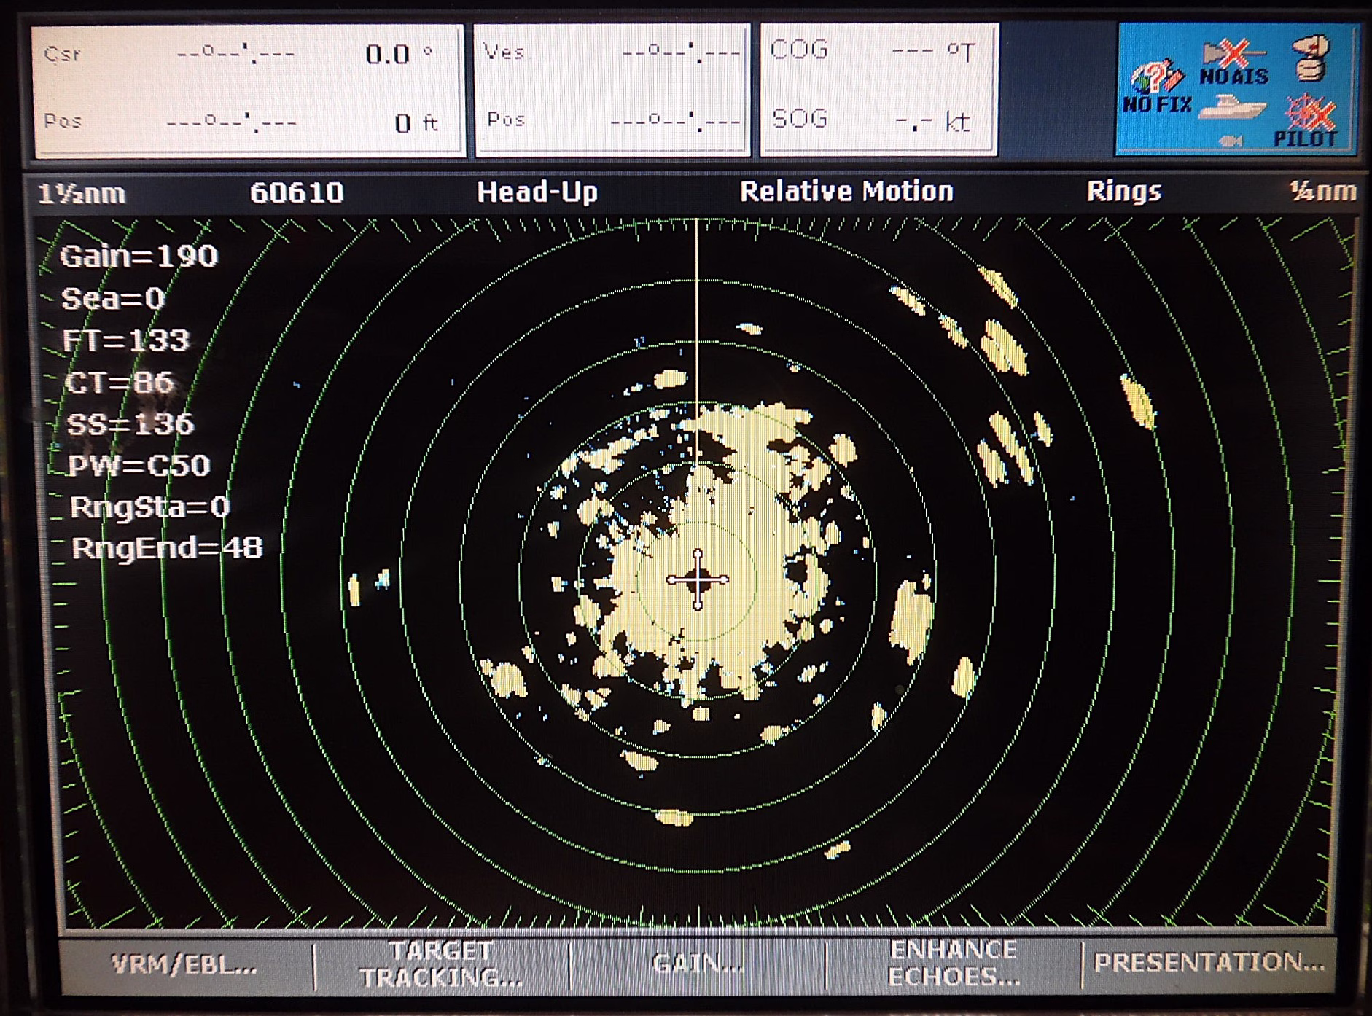Tap the Ves label in vessel data box
This screenshot has width=1372, height=1016.
pos(504,52)
